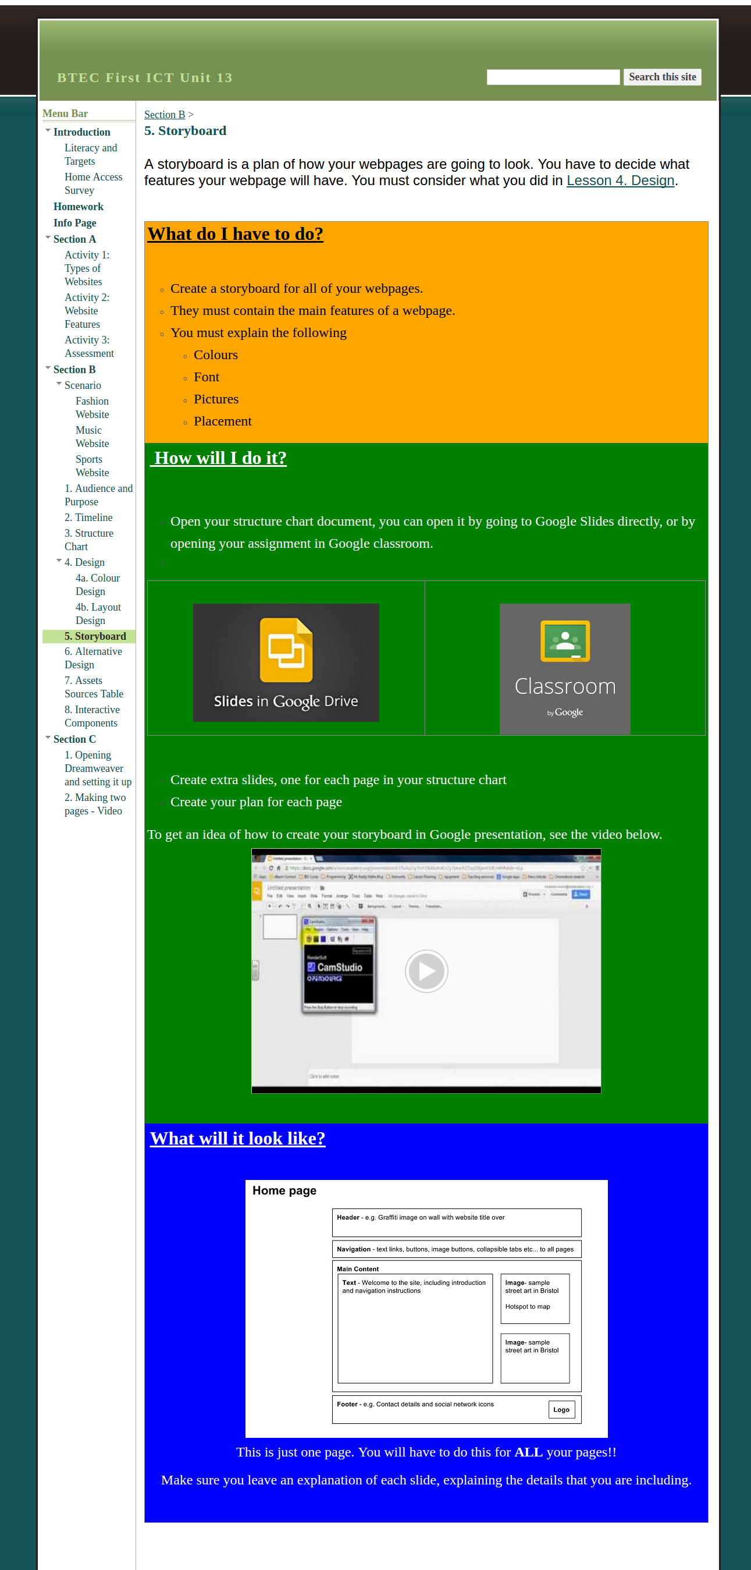
Task: Open 6. Alternative Design page
Action: pos(93,658)
